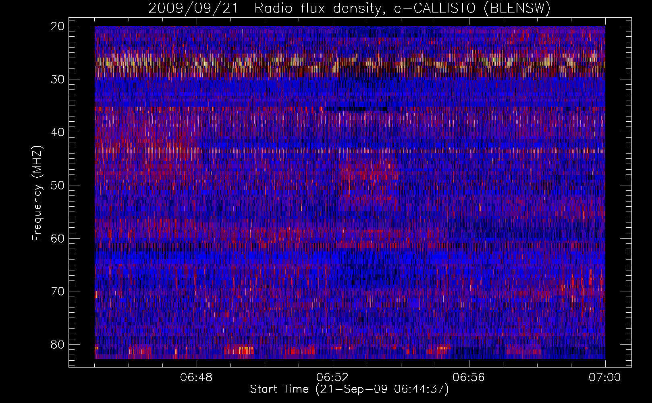Click the 06:52 time tick label
652x403 pixels.
[x=332, y=378]
